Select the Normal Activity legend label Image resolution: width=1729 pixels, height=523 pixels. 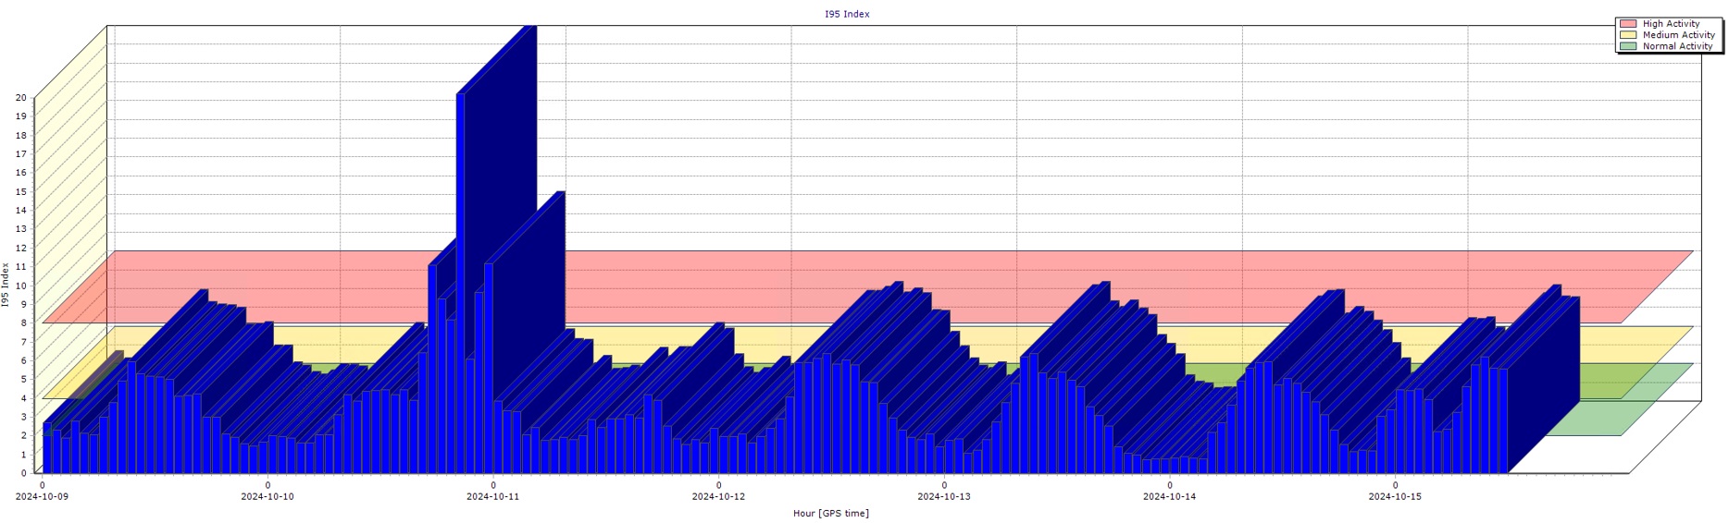[x=1677, y=46]
